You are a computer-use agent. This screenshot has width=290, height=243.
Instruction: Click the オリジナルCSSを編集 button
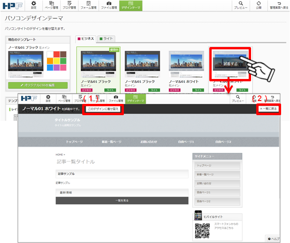pyautogui.click(x=38, y=85)
